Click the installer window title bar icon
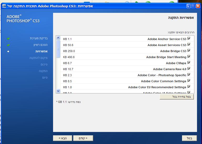The image size is (202, 144). point(4,6)
